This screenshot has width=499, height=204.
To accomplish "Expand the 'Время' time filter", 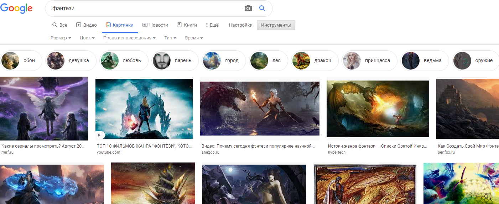I will [x=194, y=38].
